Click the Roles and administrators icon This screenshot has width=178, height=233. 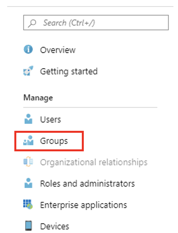[x=28, y=183]
